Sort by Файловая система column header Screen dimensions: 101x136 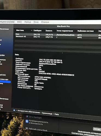click(85, 31)
